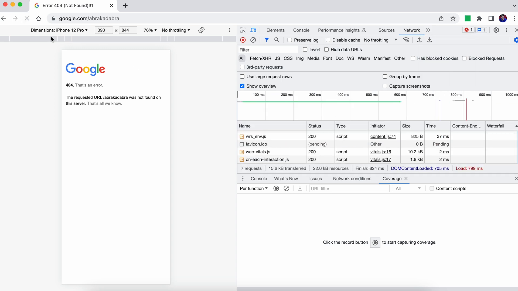The height and width of the screenshot is (291, 518).
Task: Share this page icon
Action: point(441,19)
